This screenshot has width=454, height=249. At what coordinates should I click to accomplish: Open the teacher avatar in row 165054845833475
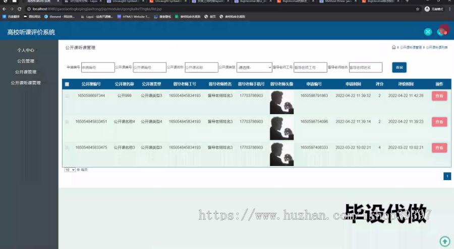click(x=281, y=154)
